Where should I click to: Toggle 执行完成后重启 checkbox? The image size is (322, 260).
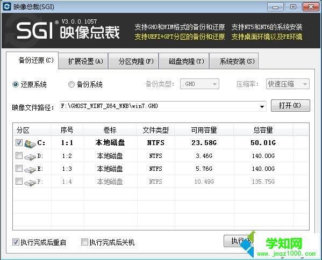pos(16,242)
